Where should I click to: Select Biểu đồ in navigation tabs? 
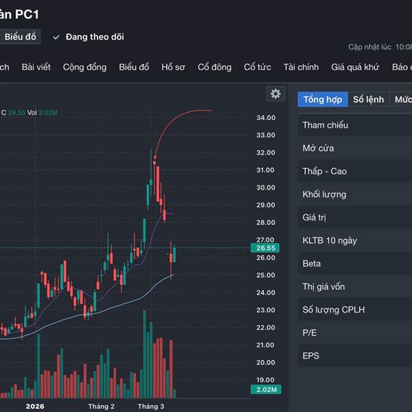click(134, 67)
